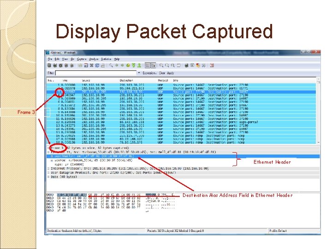Sort by the Destination column header

126,81
